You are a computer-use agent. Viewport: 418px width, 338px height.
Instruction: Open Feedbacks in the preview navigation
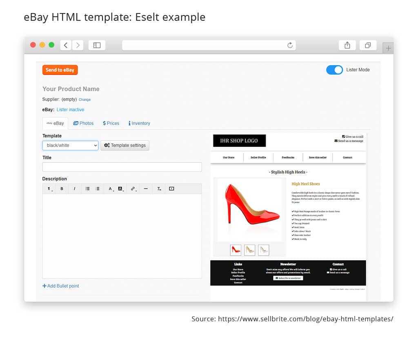288,158
